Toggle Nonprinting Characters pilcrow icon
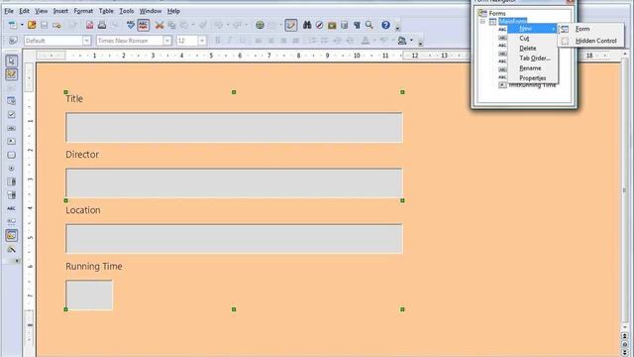Viewport: 634px width, 357px height. tap(357, 25)
